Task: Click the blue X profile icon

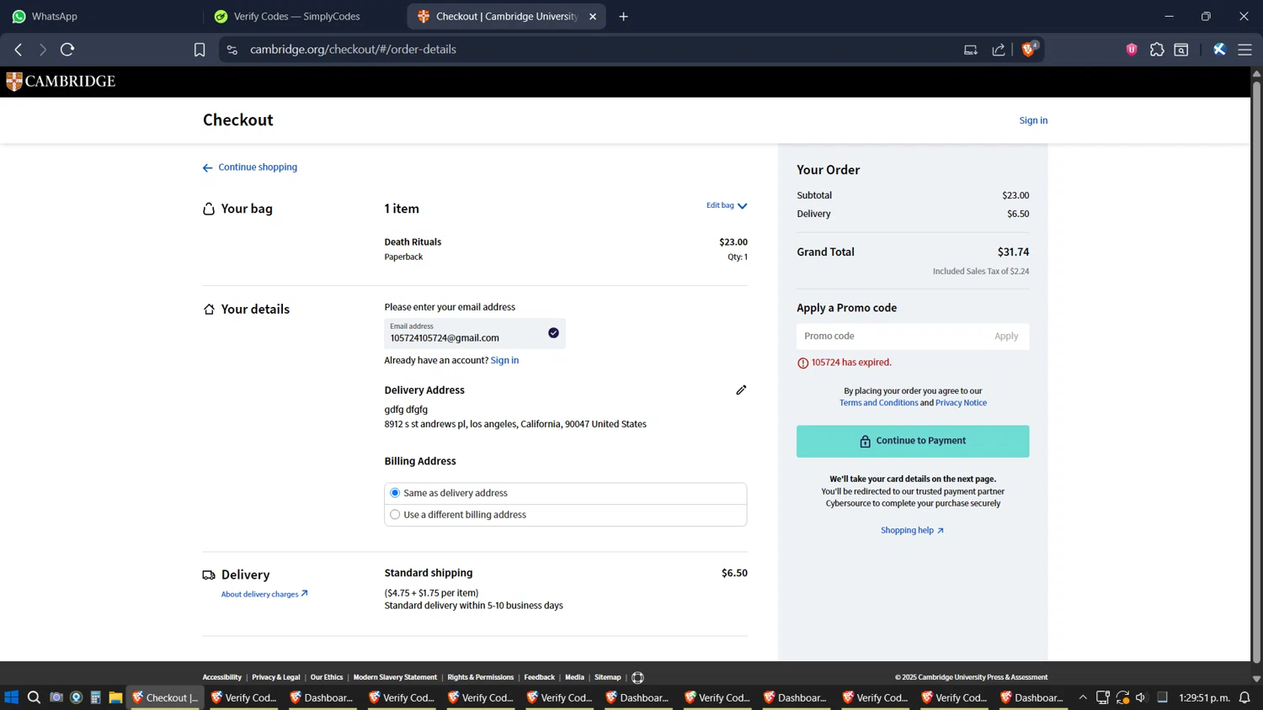Action: coord(1219,50)
